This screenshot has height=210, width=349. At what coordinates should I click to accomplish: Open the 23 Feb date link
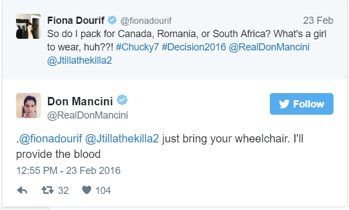point(318,21)
